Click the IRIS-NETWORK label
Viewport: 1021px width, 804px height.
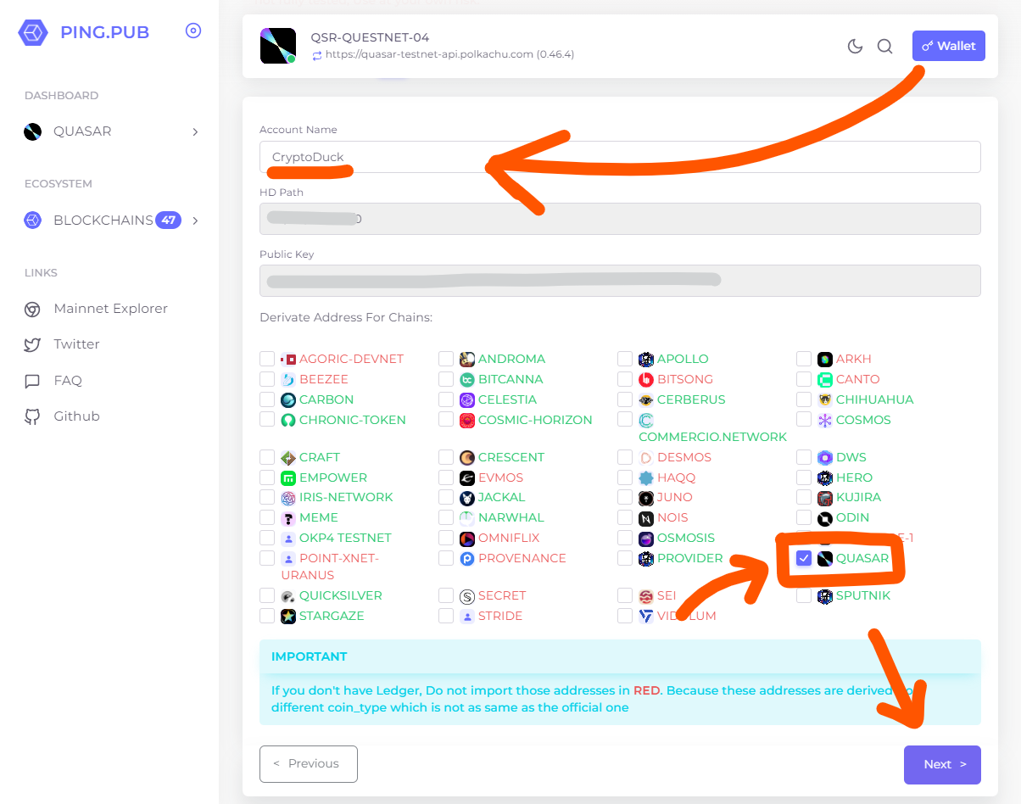click(346, 497)
